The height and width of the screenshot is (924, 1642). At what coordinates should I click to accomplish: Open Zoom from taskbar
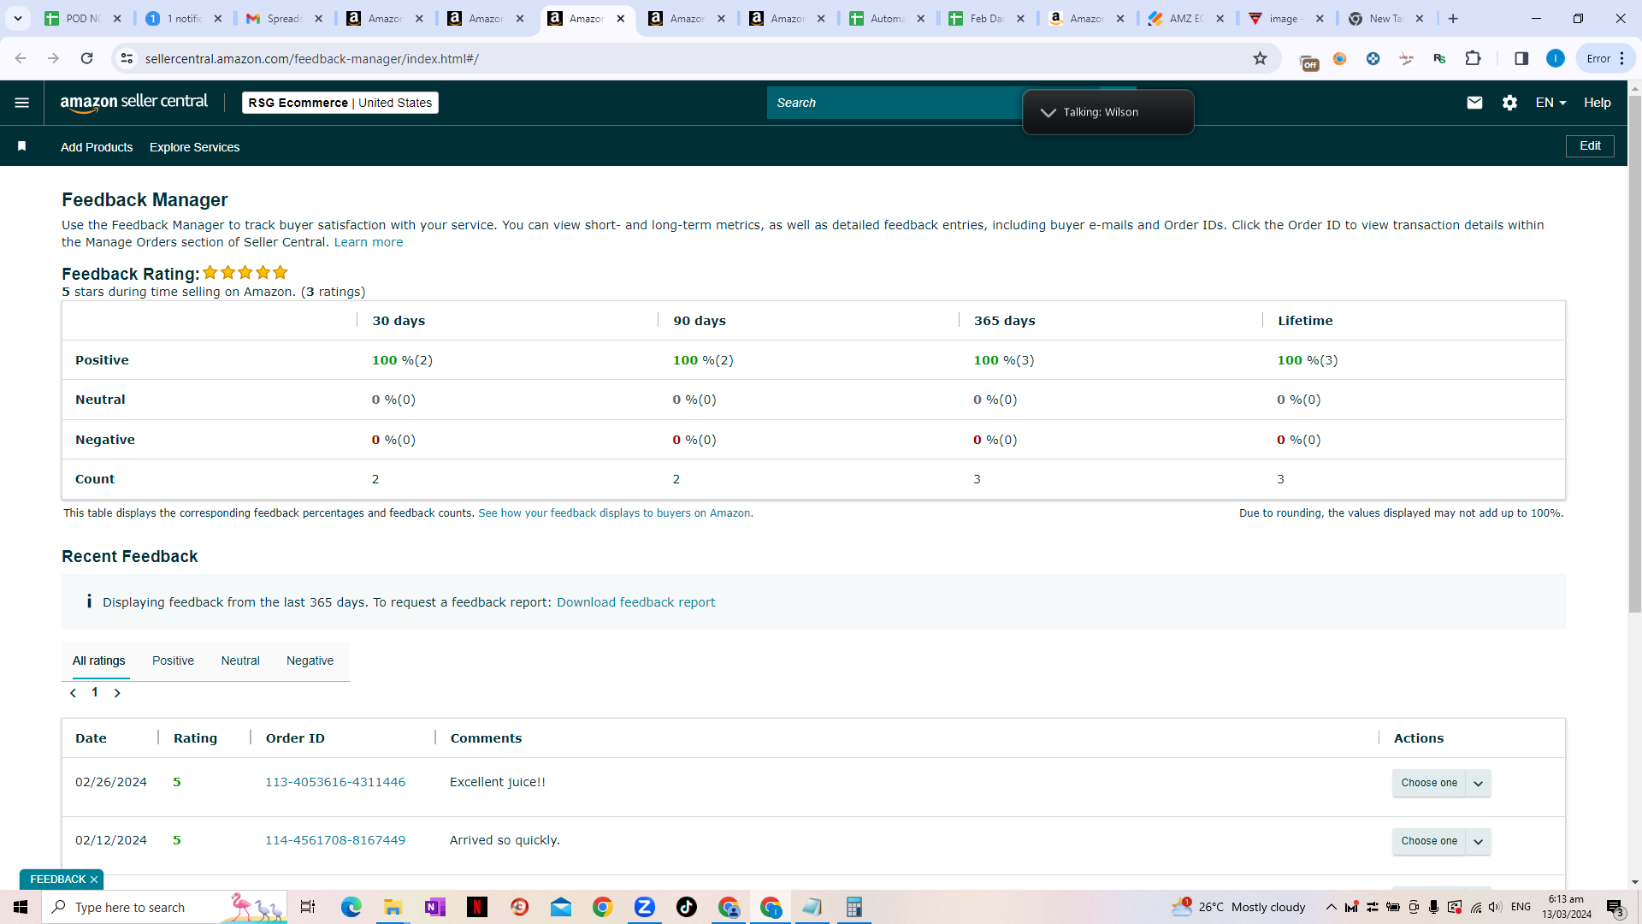pos(645,907)
